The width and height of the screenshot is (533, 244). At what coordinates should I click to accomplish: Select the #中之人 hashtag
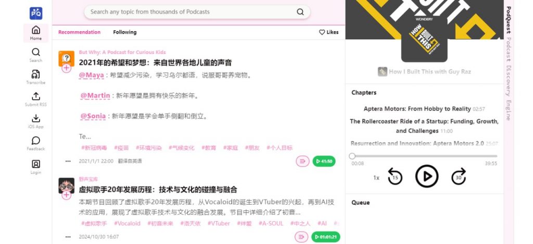(300, 223)
